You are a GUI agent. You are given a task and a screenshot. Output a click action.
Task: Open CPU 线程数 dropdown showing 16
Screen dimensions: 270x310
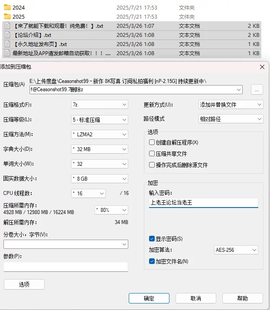pyautogui.click(x=88, y=193)
